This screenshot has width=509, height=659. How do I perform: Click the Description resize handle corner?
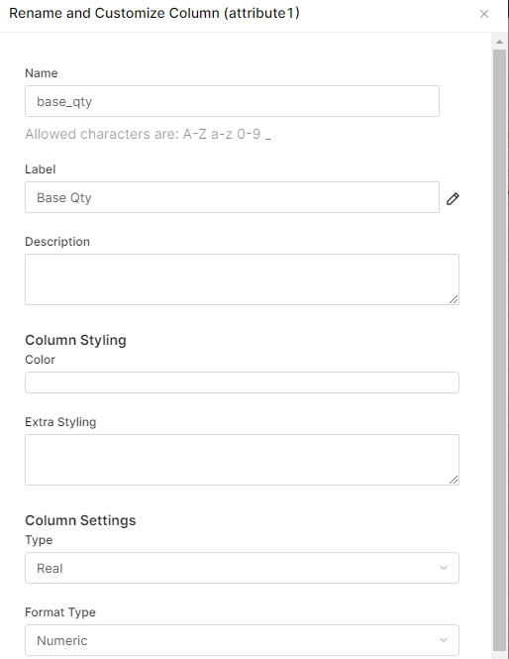[454, 299]
